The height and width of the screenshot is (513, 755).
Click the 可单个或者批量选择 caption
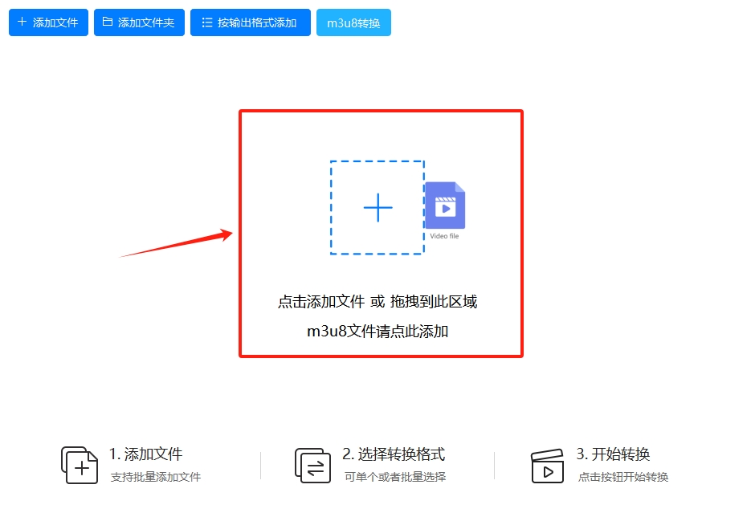pyautogui.click(x=395, y=477)
